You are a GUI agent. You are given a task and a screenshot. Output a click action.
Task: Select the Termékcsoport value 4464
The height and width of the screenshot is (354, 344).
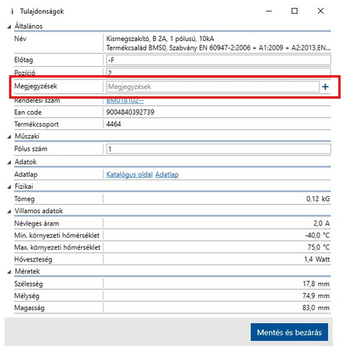click(113, 124)
